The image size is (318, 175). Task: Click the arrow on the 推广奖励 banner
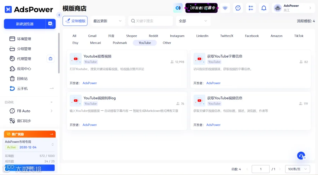point(52,134)
